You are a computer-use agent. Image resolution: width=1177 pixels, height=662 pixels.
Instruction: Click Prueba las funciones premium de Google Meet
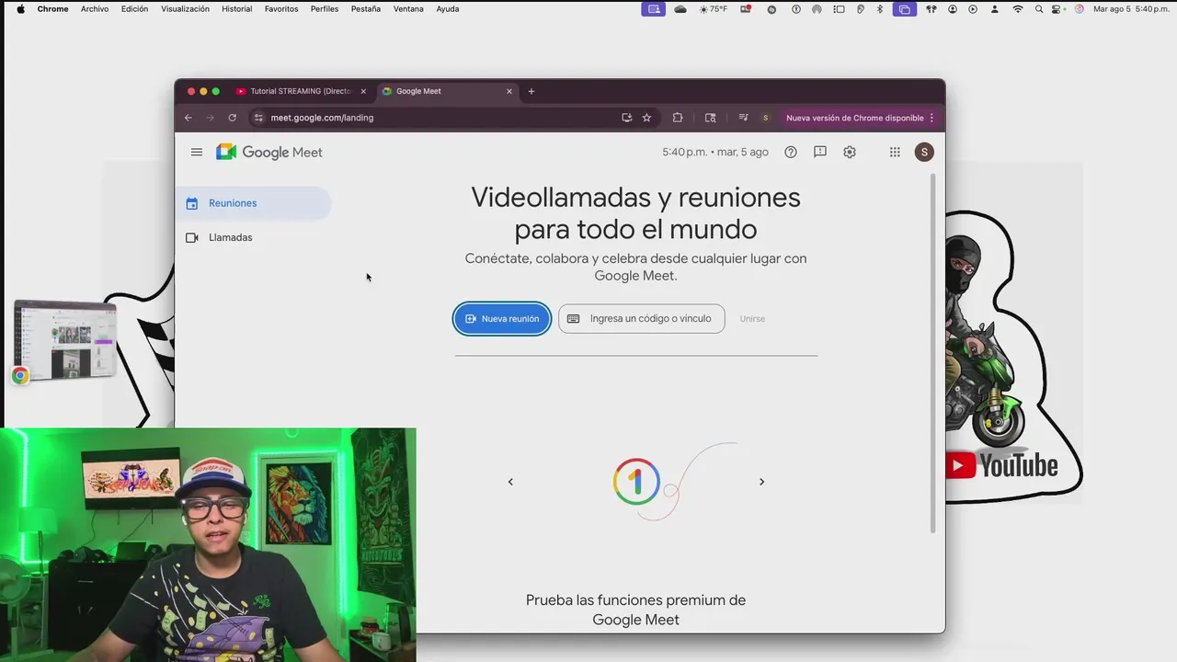pos(635,610)
